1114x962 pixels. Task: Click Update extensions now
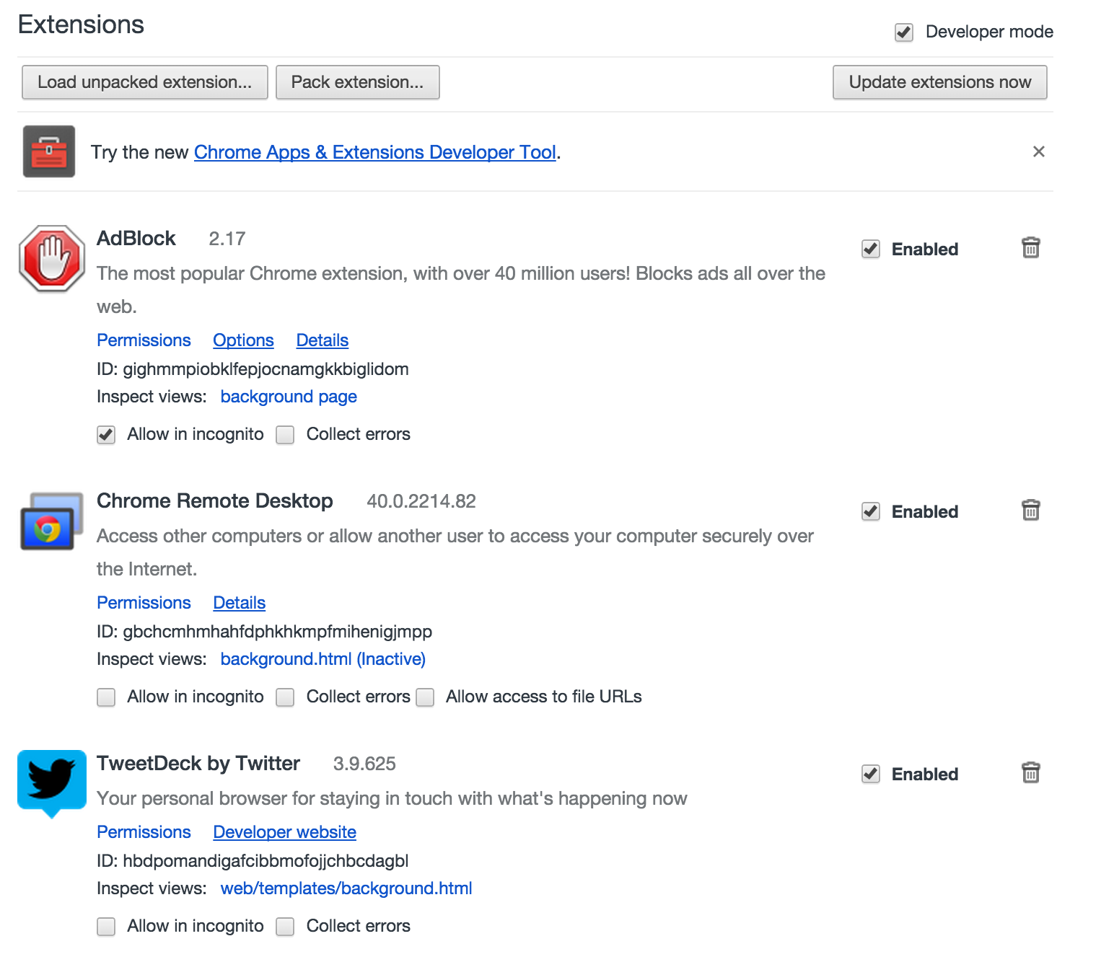939,82
